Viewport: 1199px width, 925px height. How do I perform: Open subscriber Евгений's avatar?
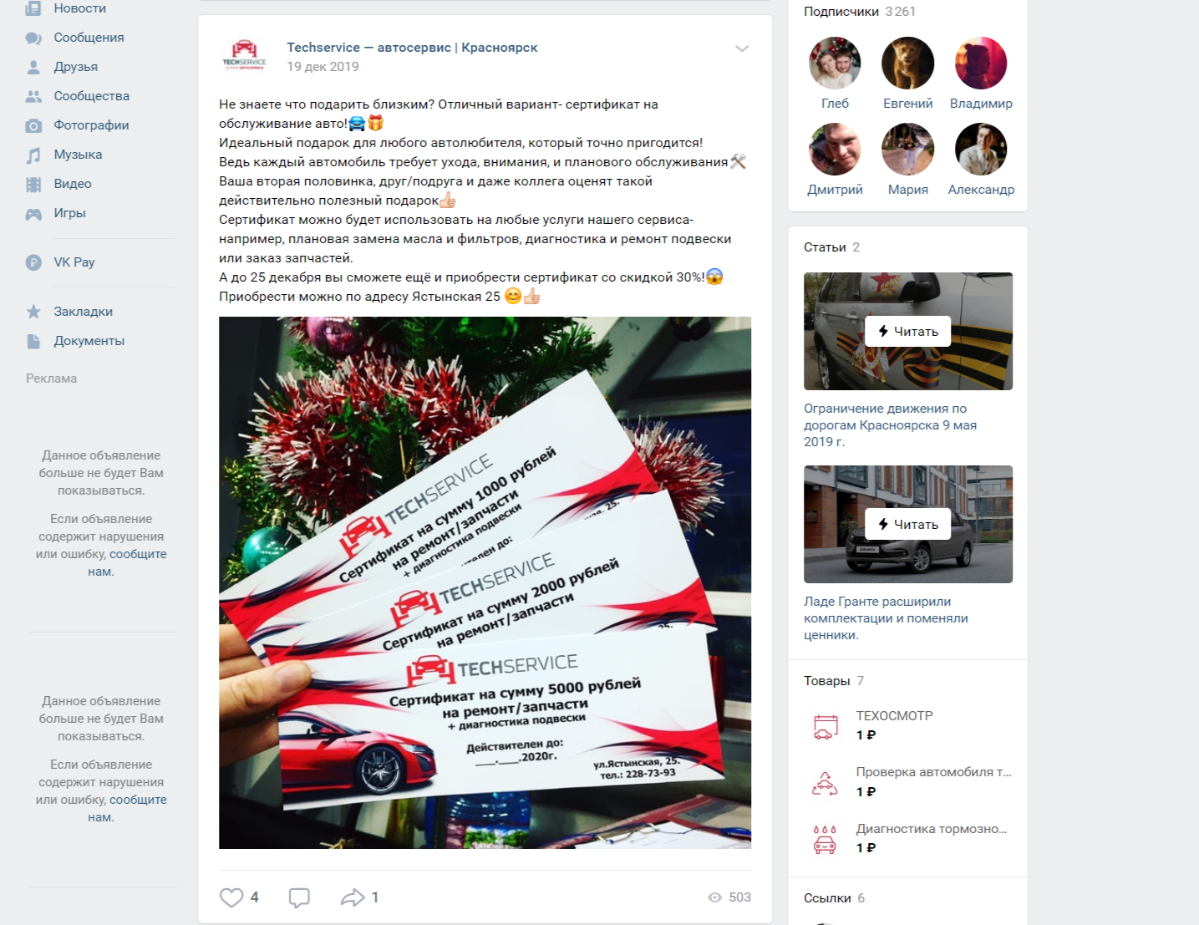pyautogui.click(x=907, y=64)
